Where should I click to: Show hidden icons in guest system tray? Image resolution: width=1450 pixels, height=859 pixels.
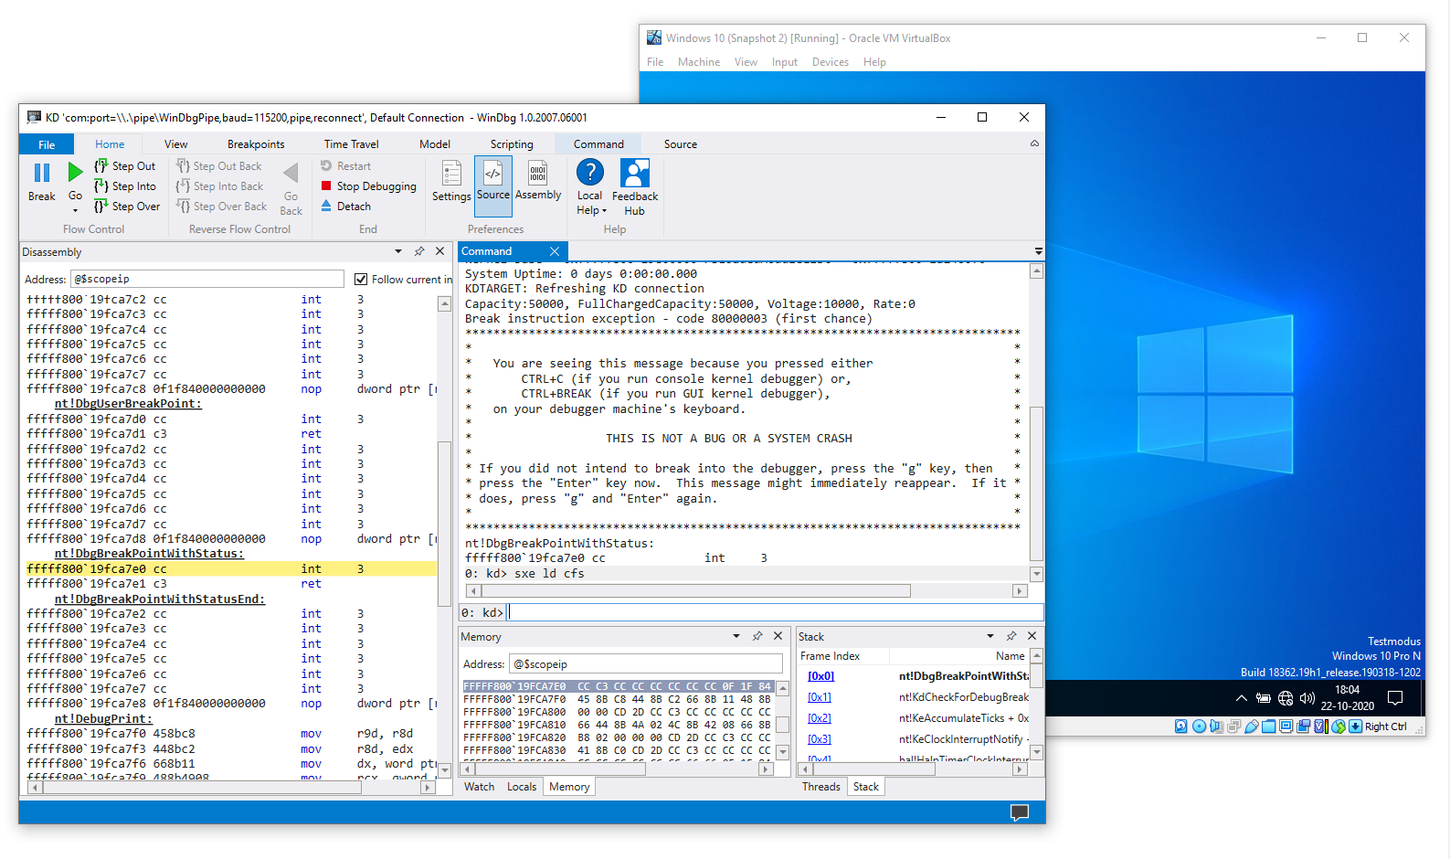[1241, 699]
